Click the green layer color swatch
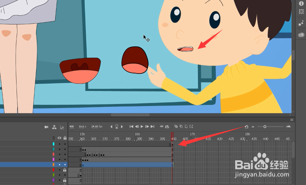Image resolution: width=306 pixels, height=185 pixels. click(53, 175)
